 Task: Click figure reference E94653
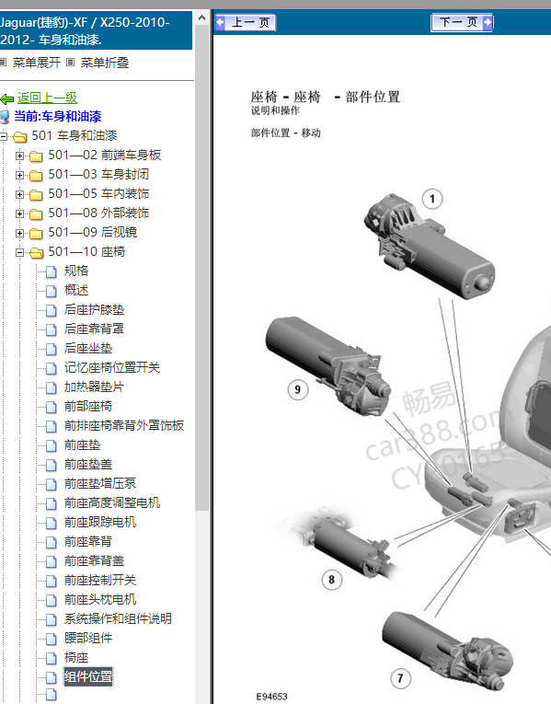pos(271,697)
